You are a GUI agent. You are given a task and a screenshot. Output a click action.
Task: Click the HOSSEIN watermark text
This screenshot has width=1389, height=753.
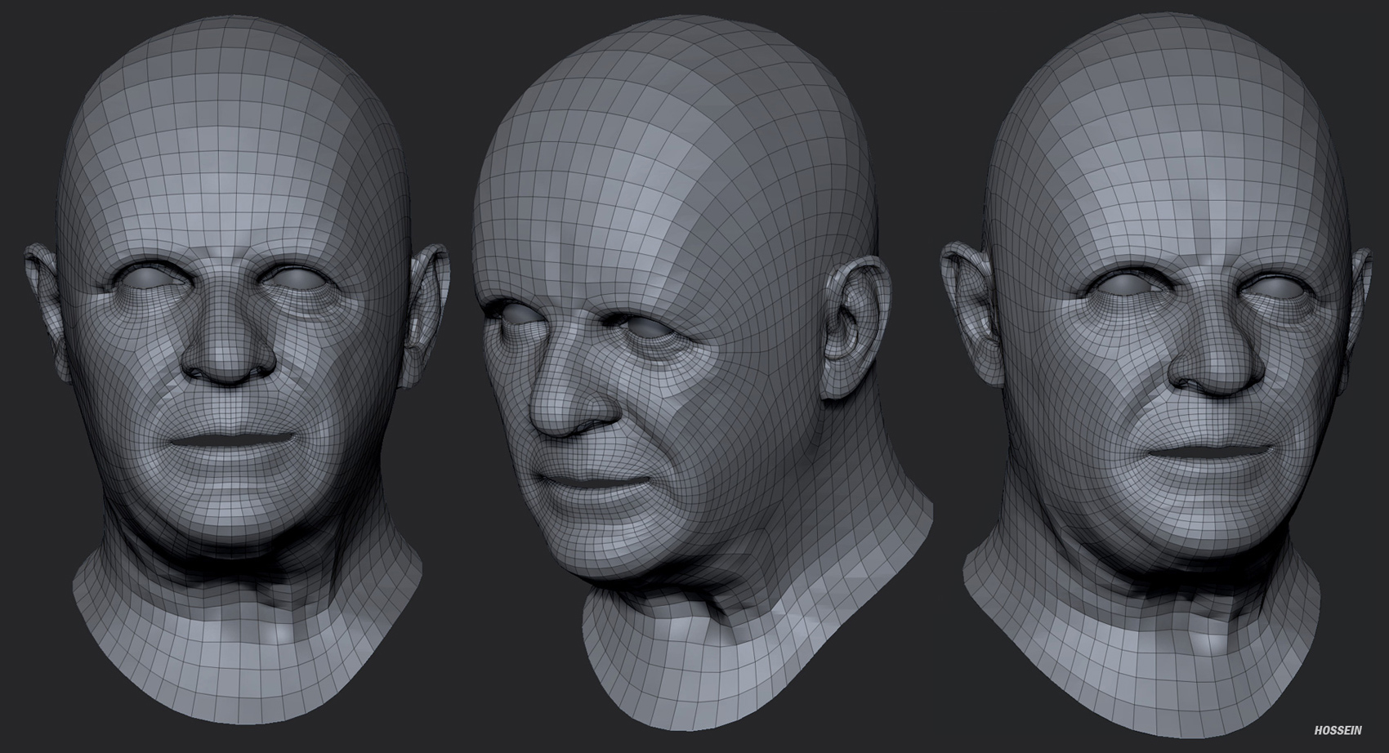[1338, 729]
